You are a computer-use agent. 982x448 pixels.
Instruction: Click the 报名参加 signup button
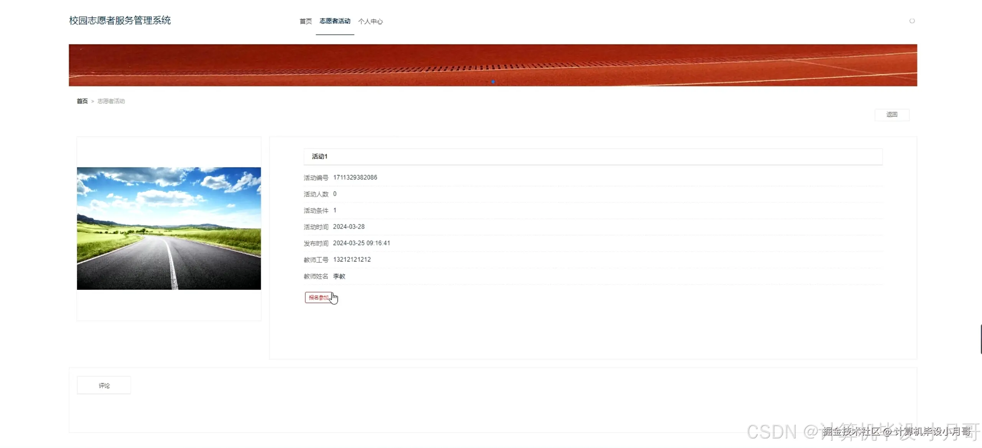[x=318, y=298]
